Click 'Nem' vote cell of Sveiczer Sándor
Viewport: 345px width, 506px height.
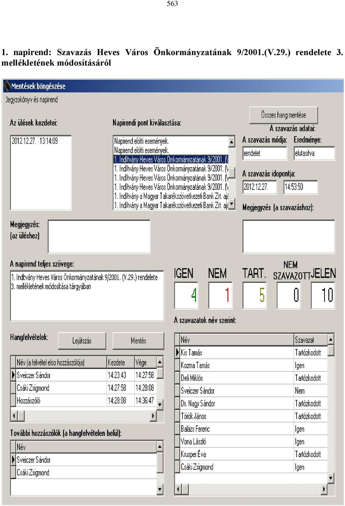tap(310, 391)
